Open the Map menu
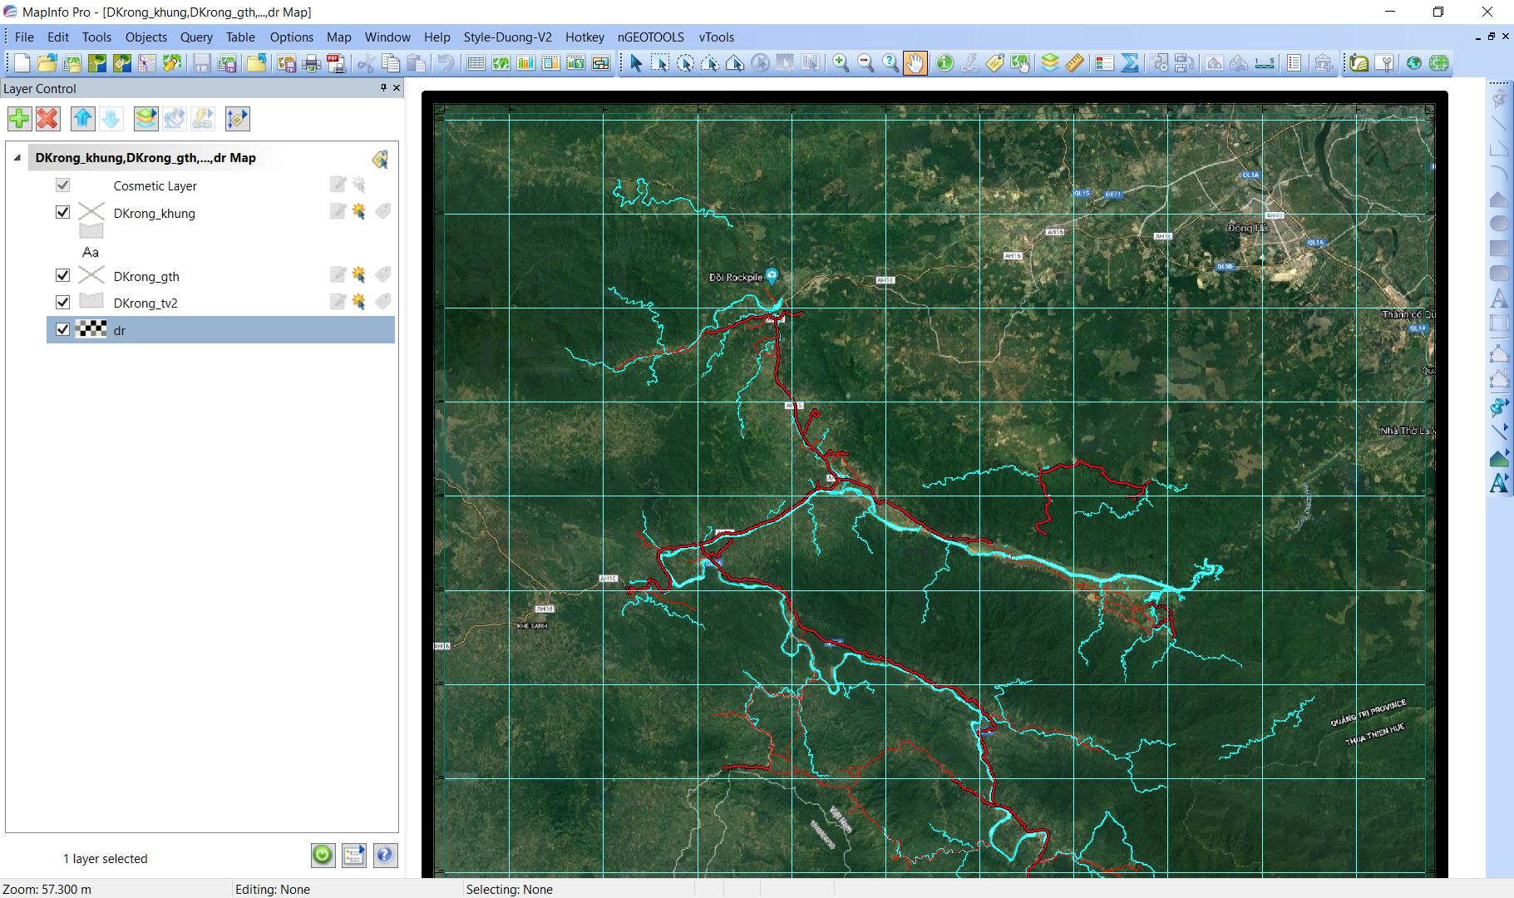 [x=338, y=37]
